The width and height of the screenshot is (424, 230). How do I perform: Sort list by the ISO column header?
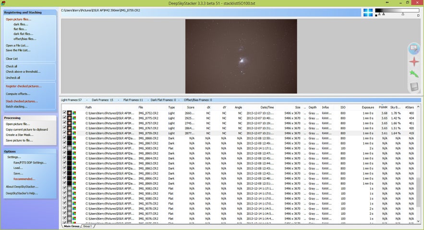coord(343,107)
